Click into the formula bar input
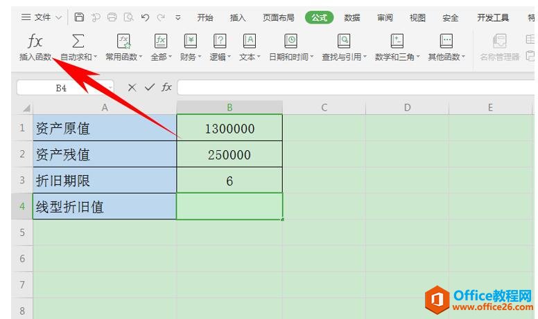 (356, 88)
